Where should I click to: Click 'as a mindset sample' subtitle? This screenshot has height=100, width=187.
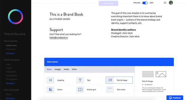pos(60,19)
